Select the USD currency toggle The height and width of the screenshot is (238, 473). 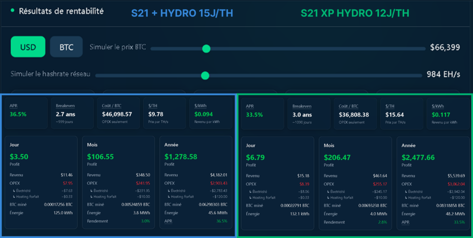28,47
